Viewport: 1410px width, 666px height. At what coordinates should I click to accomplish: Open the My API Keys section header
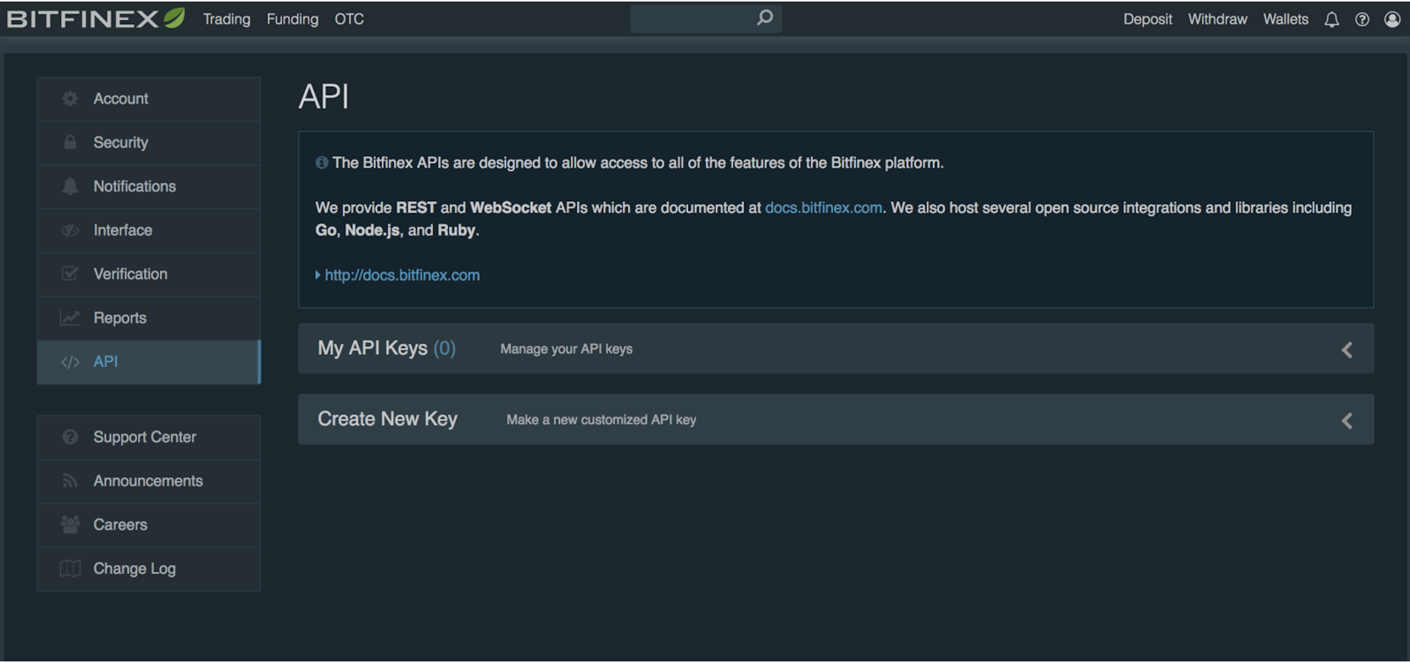click(835, 349)
